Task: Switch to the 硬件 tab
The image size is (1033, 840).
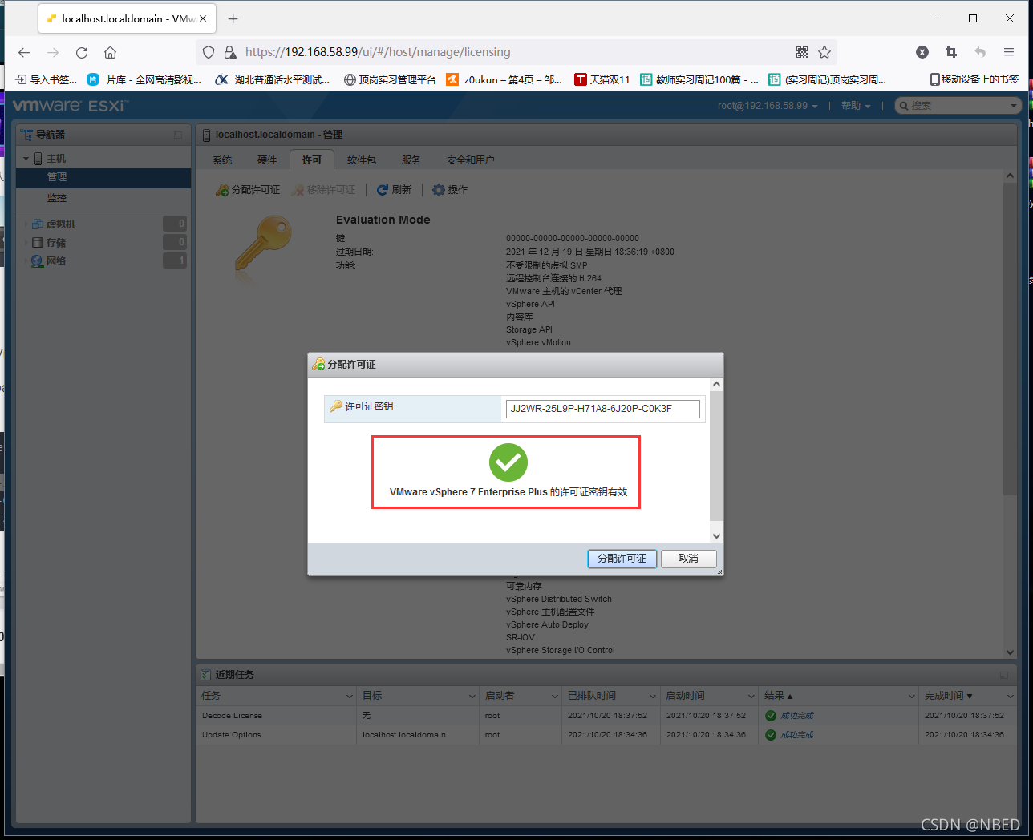Action: [267, 160]
